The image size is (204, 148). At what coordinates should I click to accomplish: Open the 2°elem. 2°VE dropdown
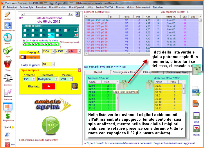click(71, 79)
